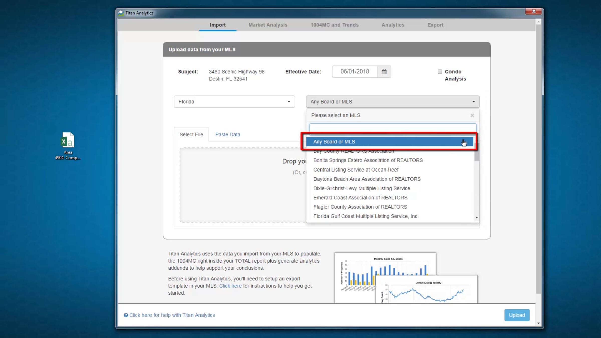Select the Select File tab
This screenshot has height=338, width=601.
(x=191, y=134)
